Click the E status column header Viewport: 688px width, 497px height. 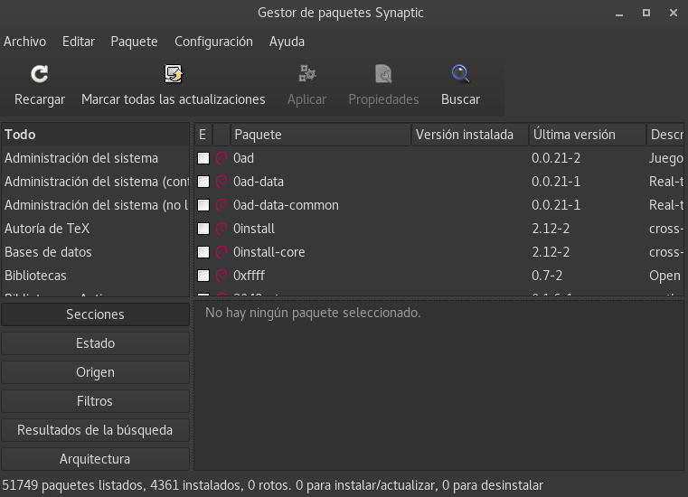(203, 135)
